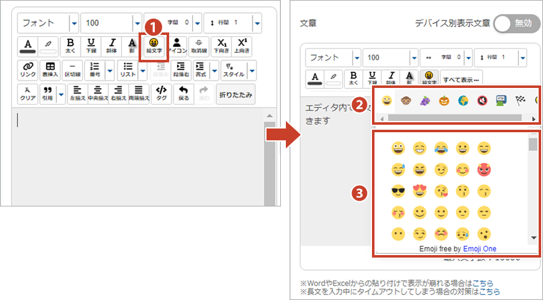
Task: Click the リンク insert link icon
Action: point(27,69)
